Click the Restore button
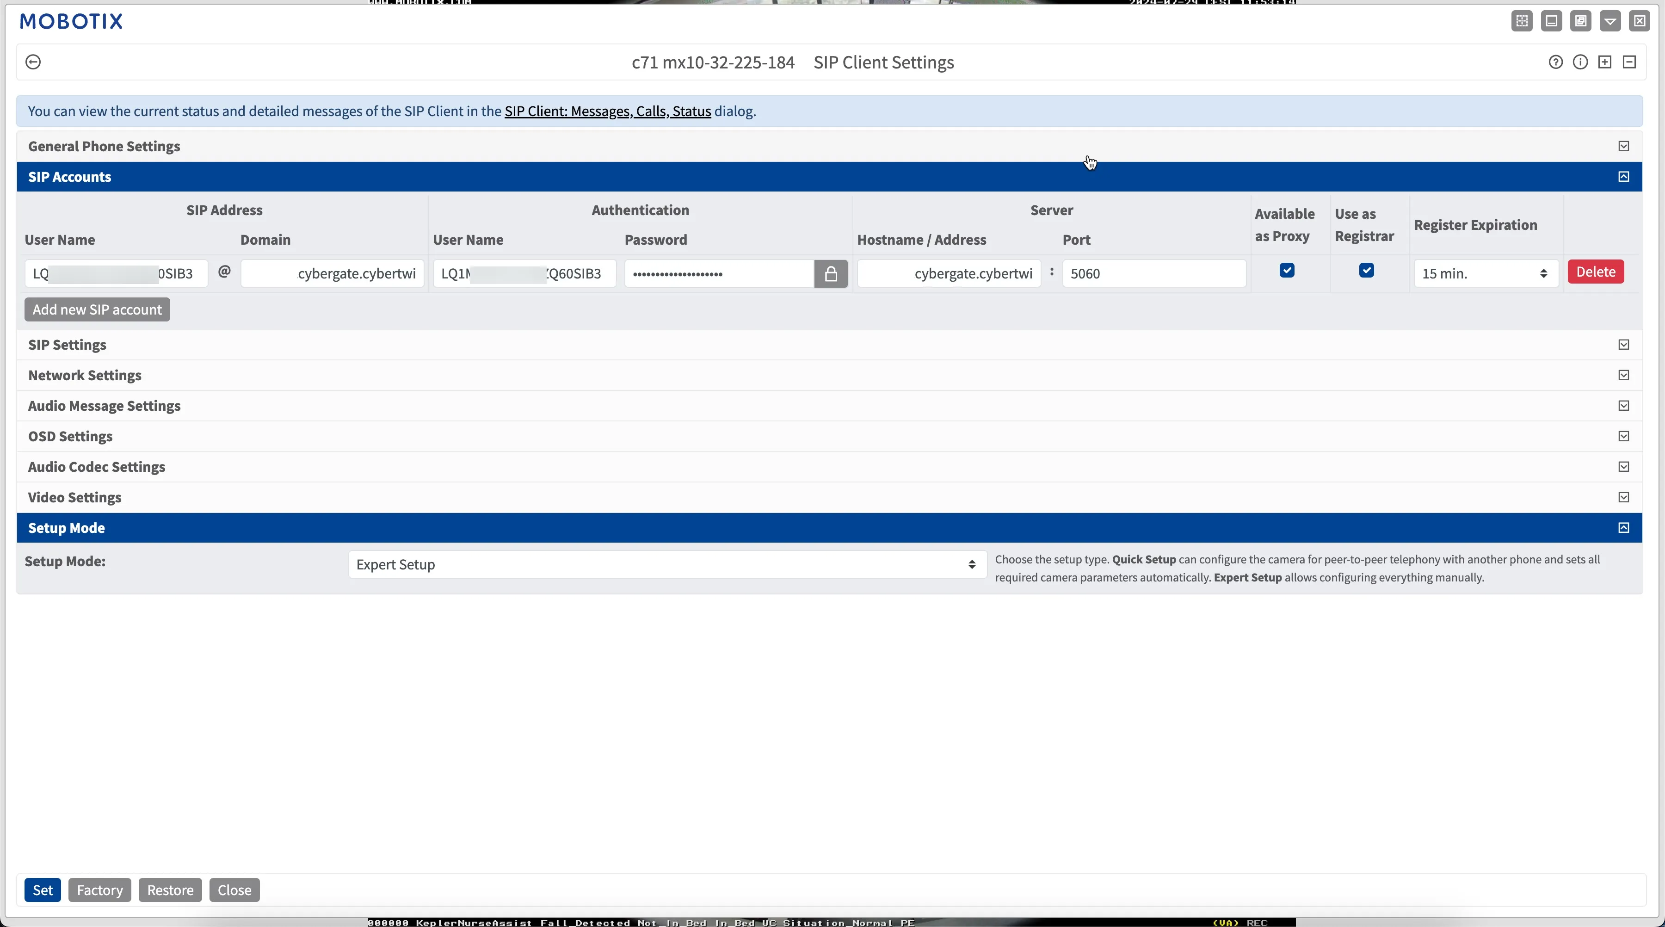Screen dimensions: 1665x927 (x=170, y=890)
